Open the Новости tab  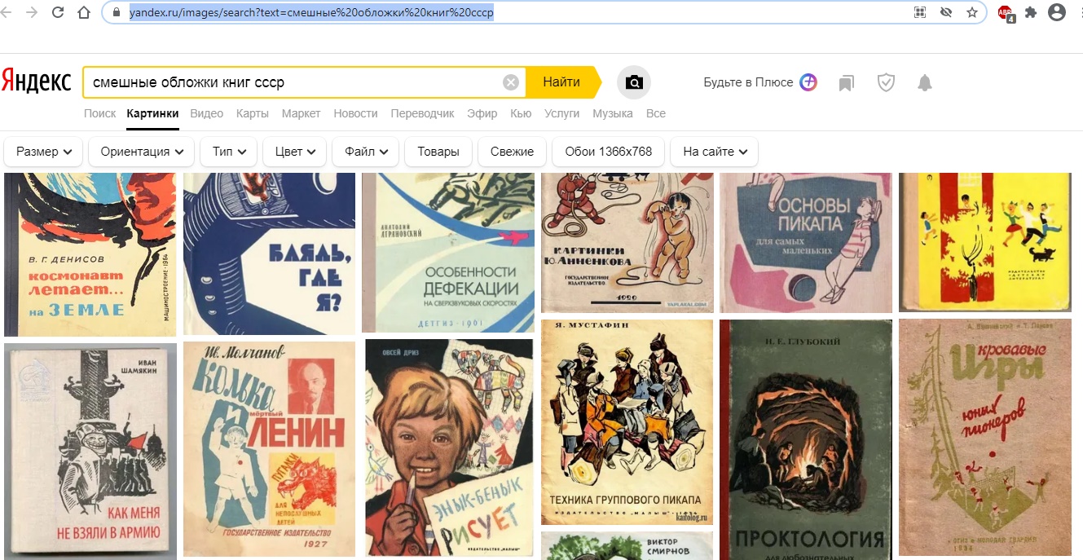click(x=355, y=113)
